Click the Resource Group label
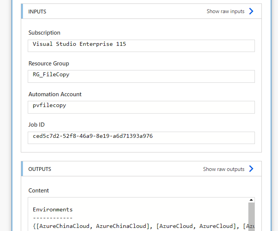 pyautogui.click(x=49, y=64)
